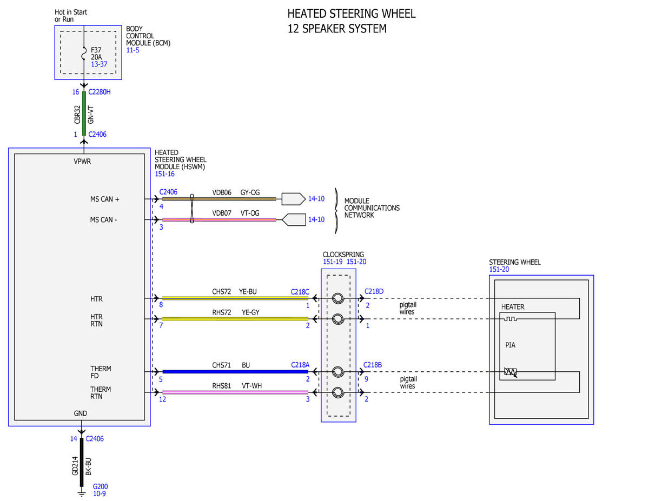The height and width of the screenshot is (501, 649).
Task: Open the 10-9 ground reference link
Action: point(100,493)
